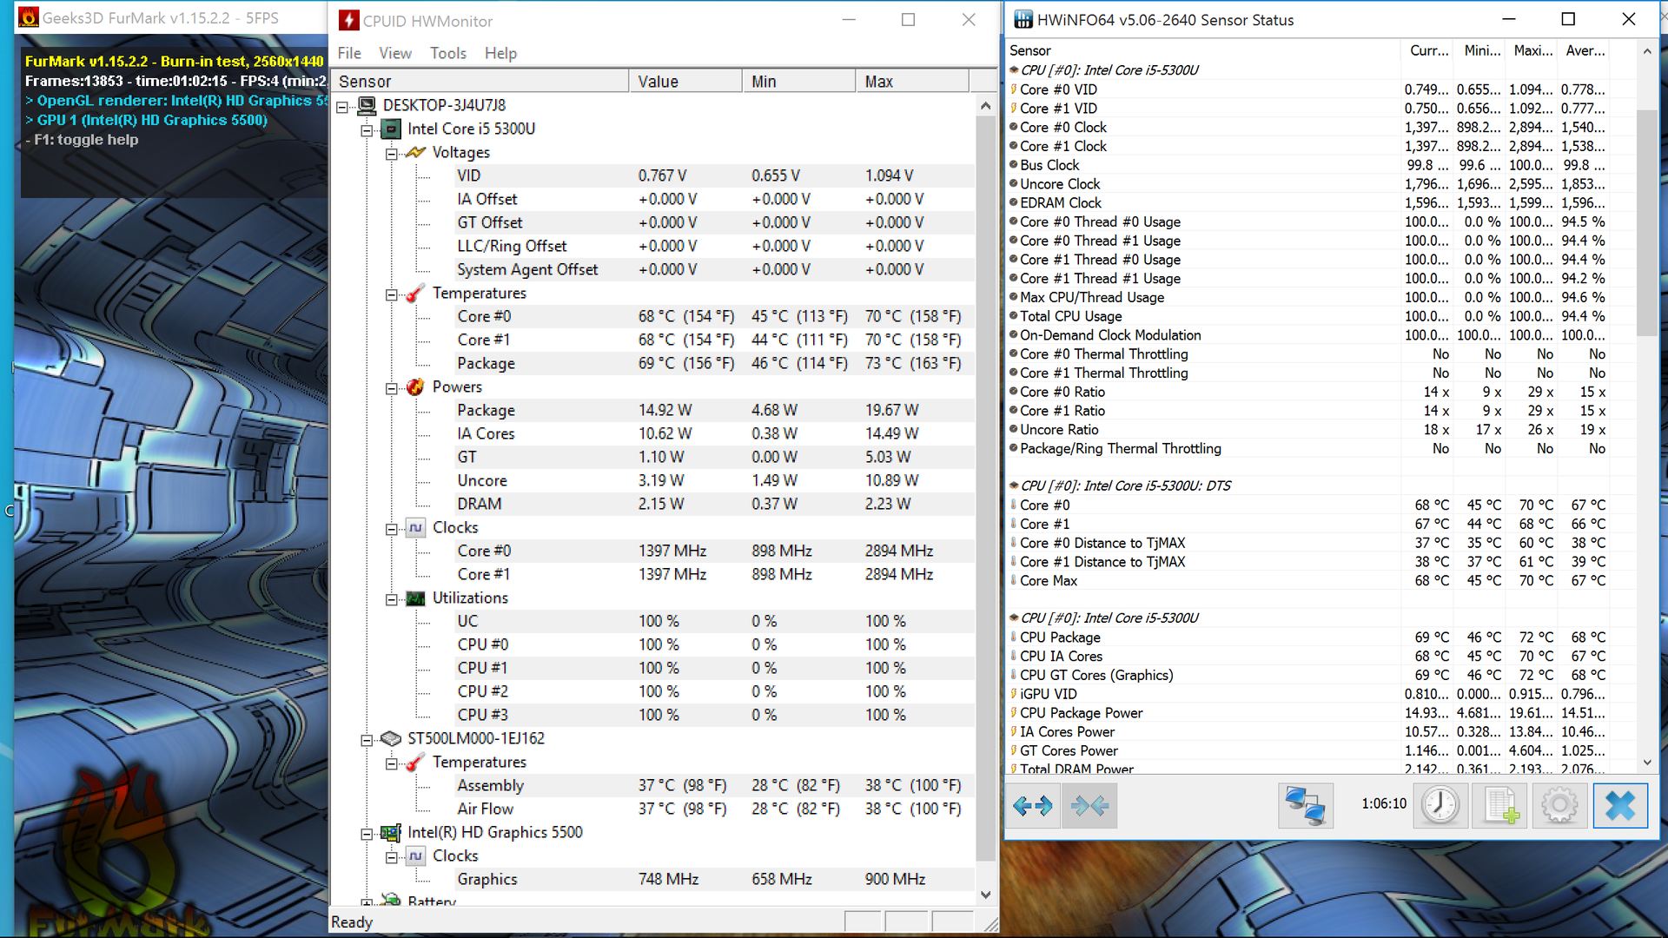Open the HWMonitor File menu

pos(349,53)
